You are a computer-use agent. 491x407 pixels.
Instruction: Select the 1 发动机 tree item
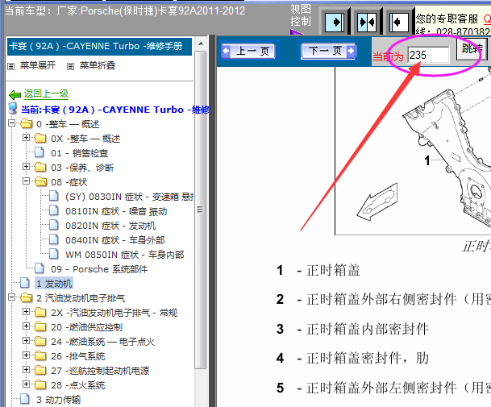coord(54,284)
